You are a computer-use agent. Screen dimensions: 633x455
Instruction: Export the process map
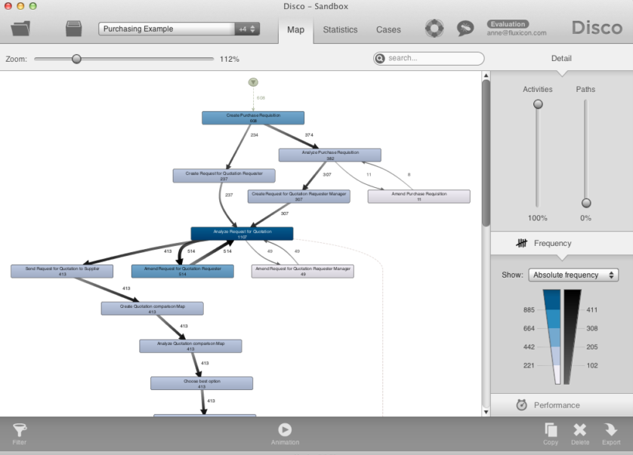(610, 433)
